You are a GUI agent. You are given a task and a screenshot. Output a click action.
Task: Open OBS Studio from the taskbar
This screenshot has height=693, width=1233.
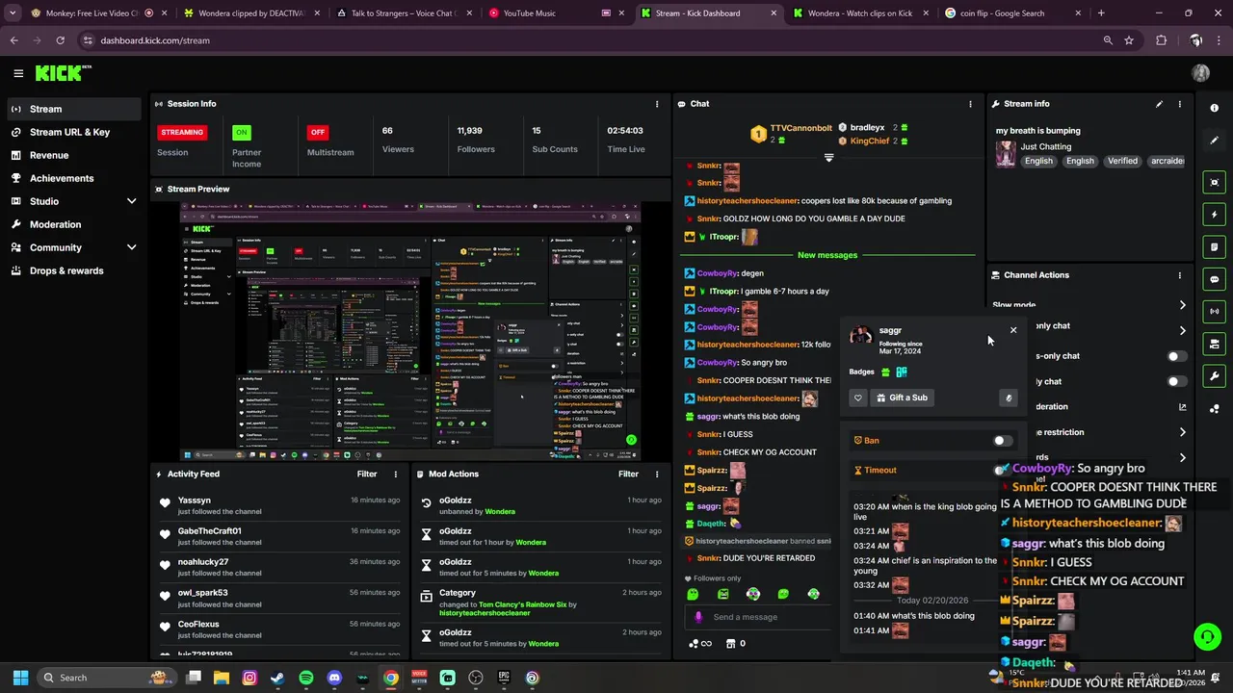[476, 678]
